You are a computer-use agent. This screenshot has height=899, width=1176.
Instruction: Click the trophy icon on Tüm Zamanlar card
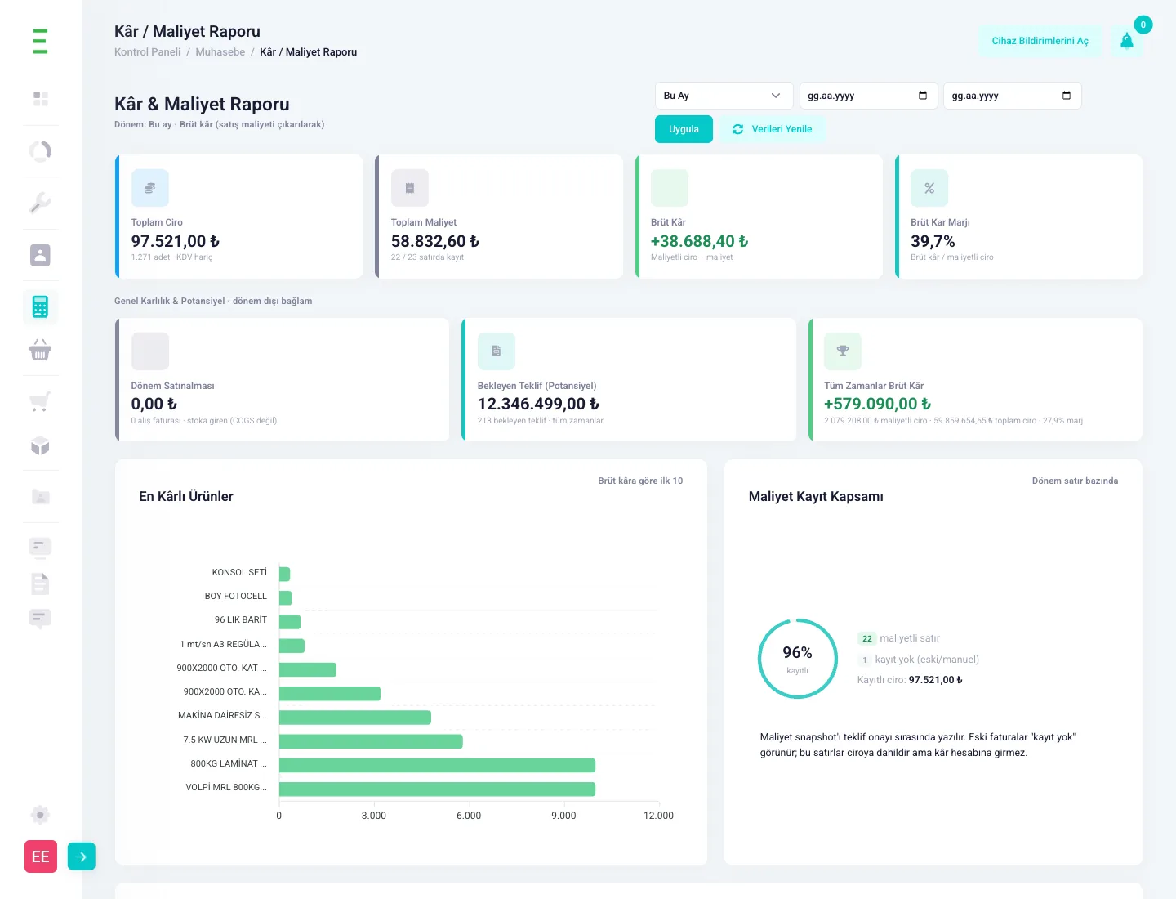(843, 351)
